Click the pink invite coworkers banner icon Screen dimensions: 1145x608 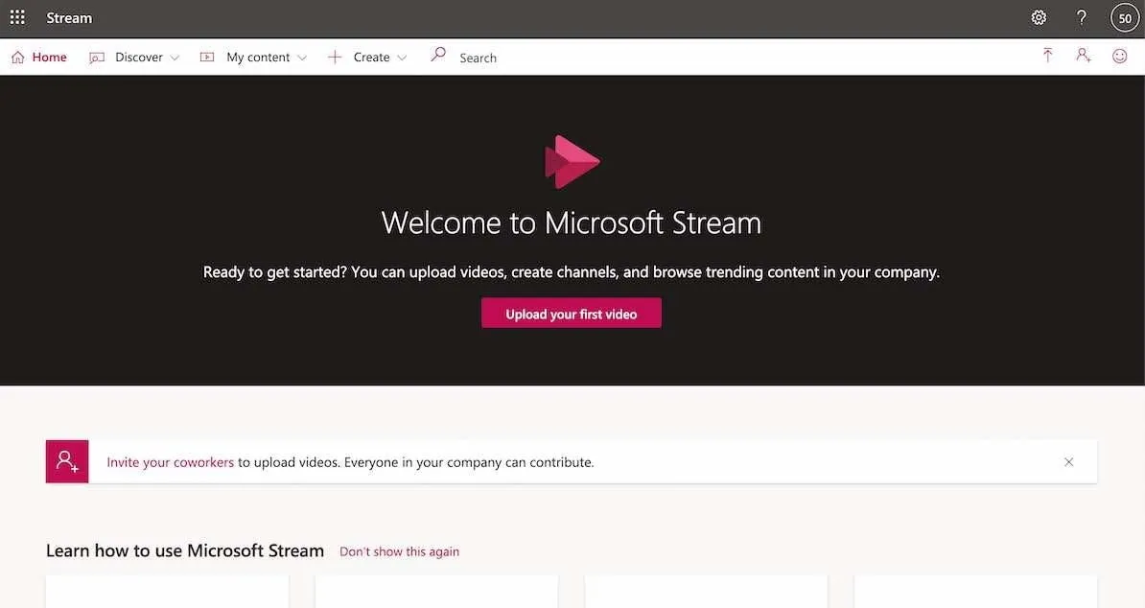[67, 462]
